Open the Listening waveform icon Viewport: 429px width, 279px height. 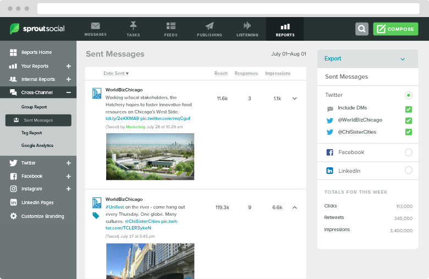(x=248, y=26)
